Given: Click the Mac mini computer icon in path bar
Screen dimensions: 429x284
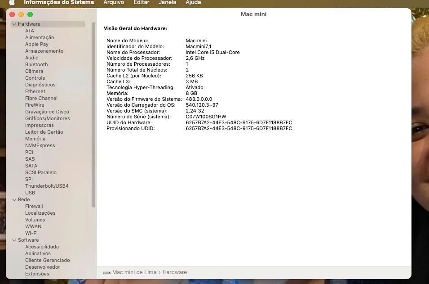Looking at the screenshot, I should [x=107, y=273].
